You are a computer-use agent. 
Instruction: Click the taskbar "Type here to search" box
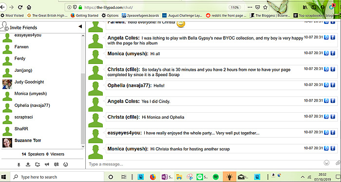point(57,177)
